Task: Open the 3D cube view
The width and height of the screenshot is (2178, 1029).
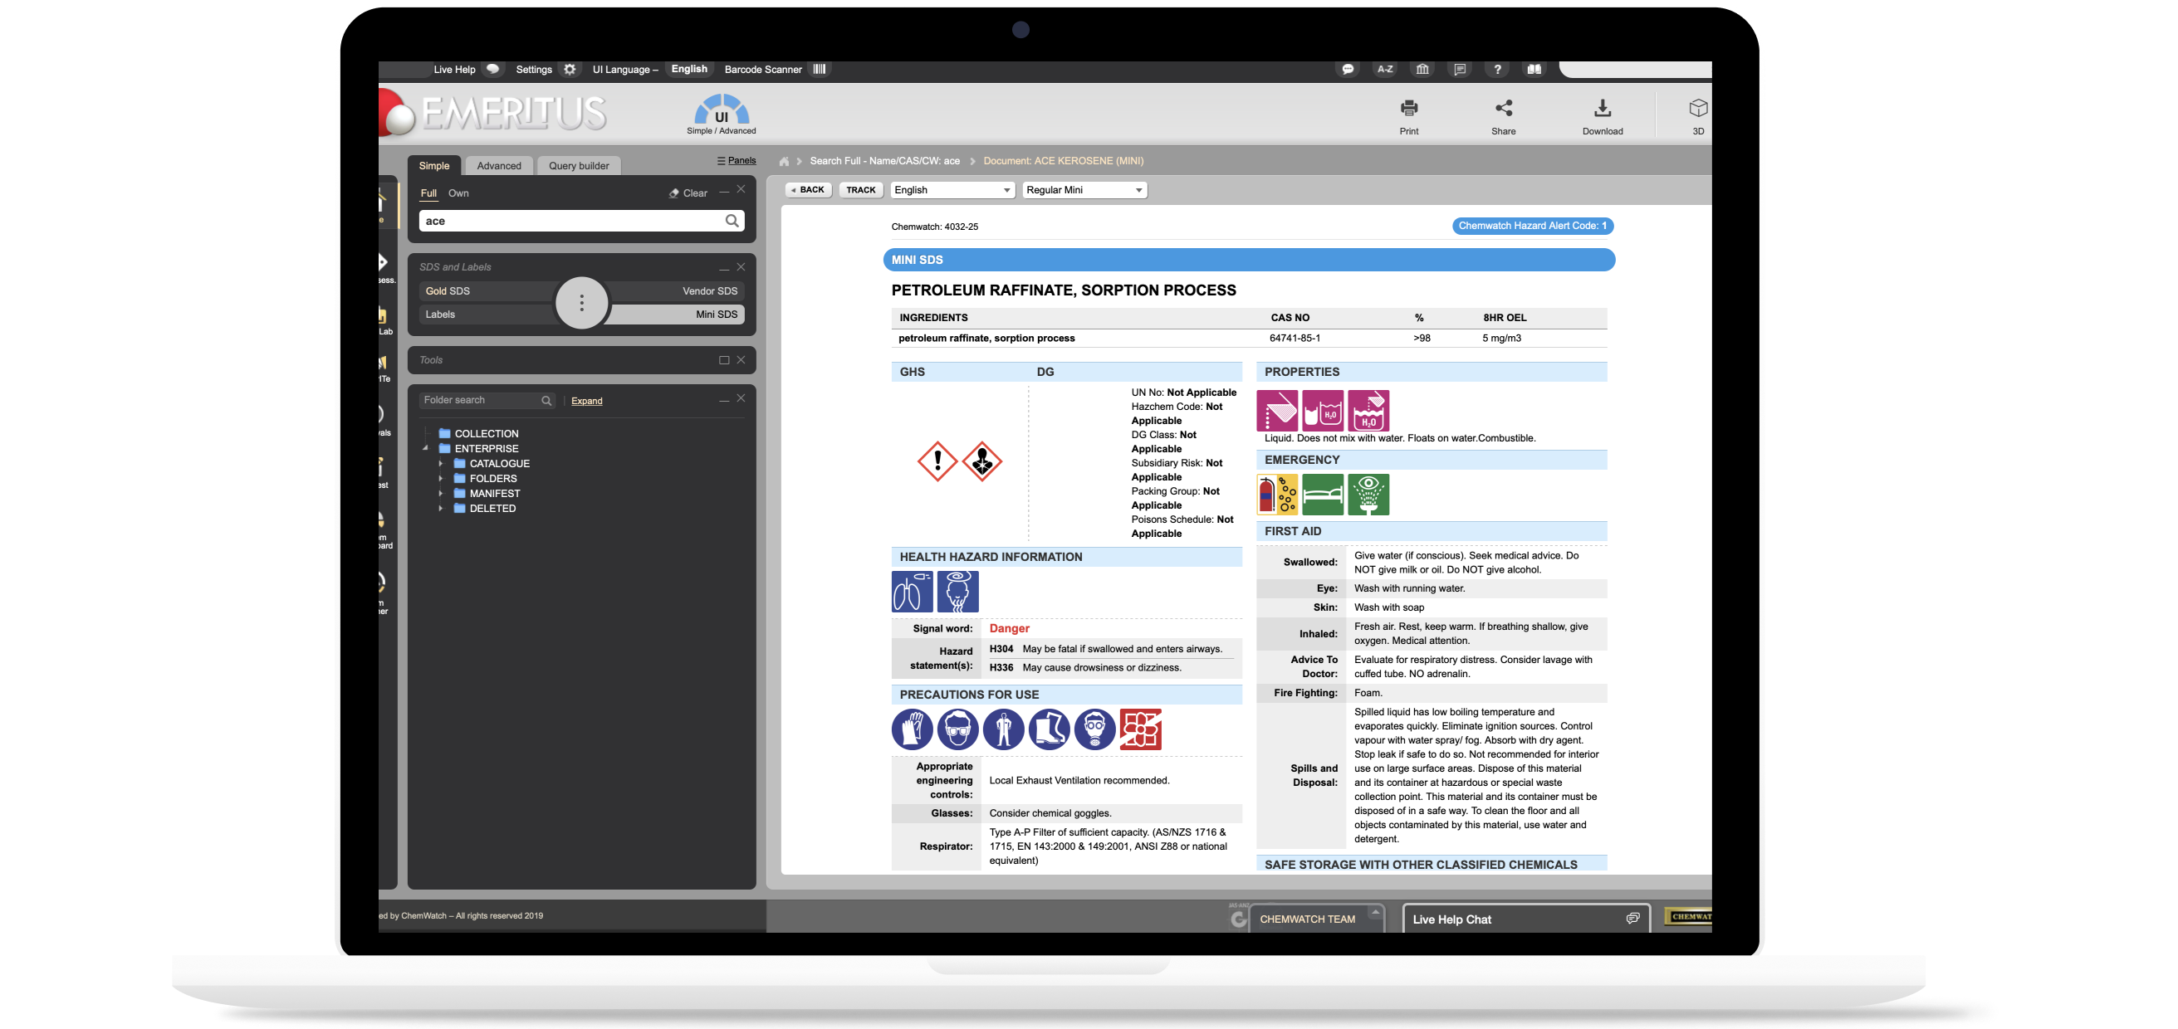Action: (1698, 108)
